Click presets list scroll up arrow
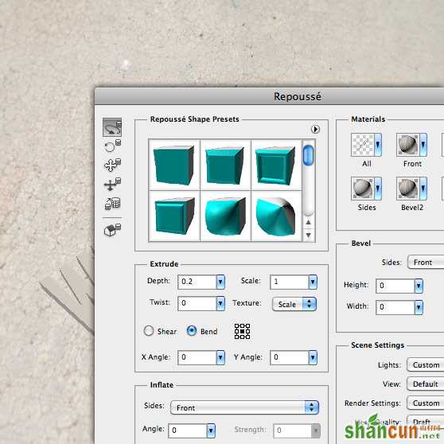This screenshot has width=444, height=444. (x=309, y=223)
